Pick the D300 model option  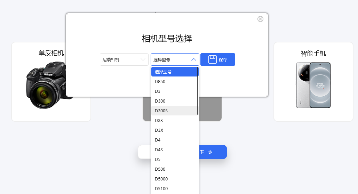[x=175, y=101]
